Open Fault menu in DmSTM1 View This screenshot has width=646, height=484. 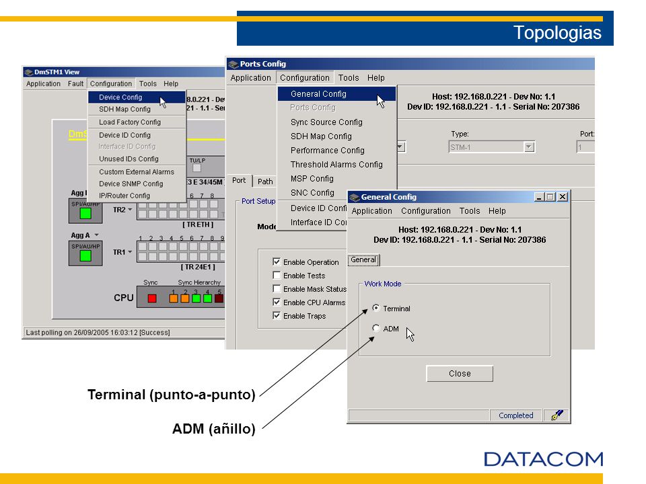click(75, 83)
